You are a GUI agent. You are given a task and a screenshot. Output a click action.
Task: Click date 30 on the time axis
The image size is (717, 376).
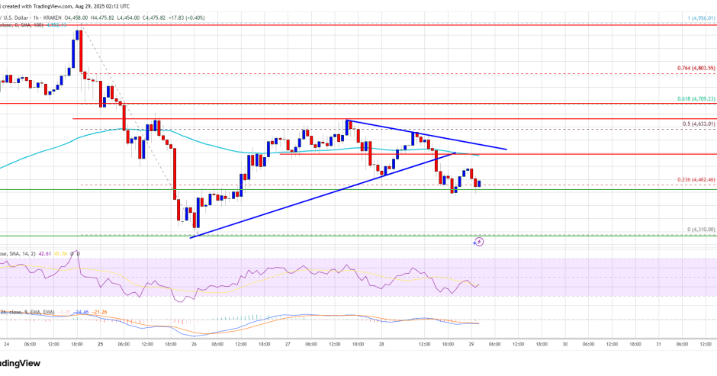click(x=564, y=343)
